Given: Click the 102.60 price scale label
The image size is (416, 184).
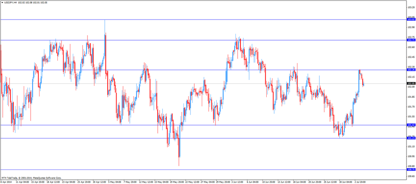Looking at the screenshot, I should (411, 47).
